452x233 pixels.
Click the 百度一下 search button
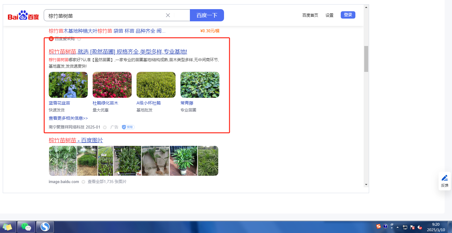pos(207,15)
